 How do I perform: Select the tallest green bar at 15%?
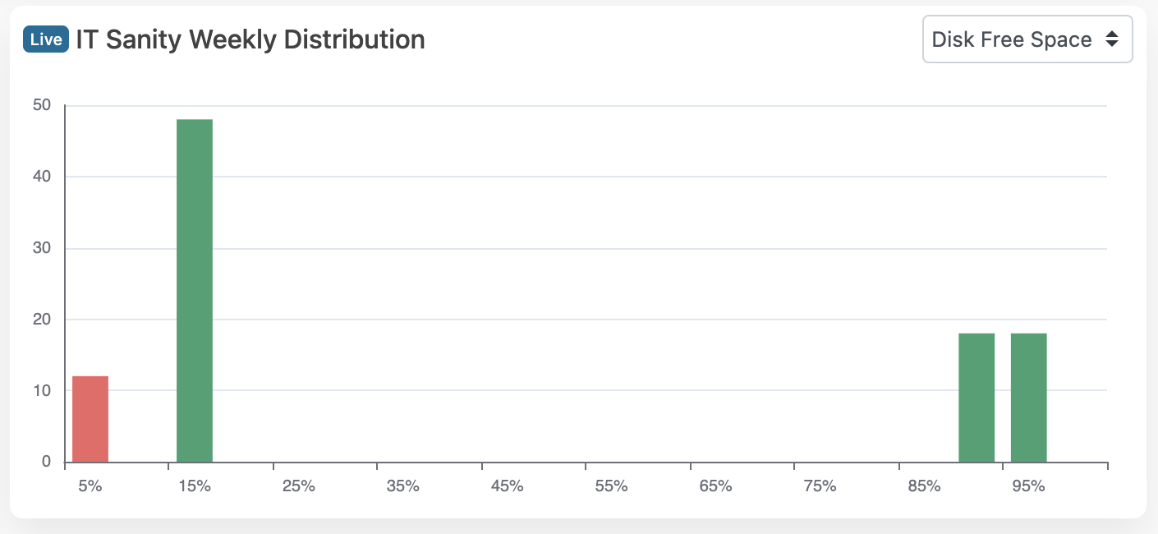tap(195, 290)
